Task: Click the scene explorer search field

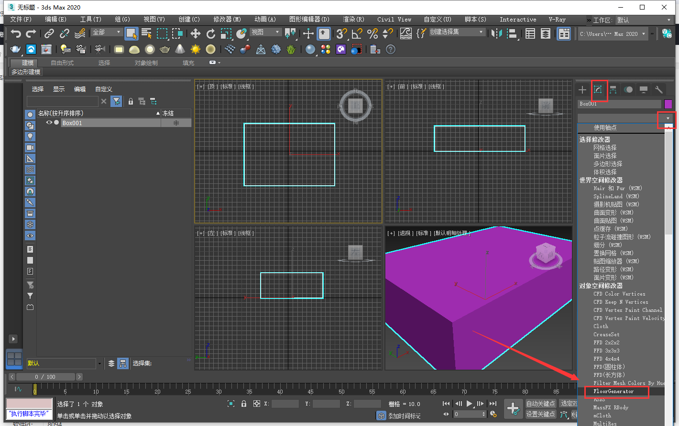Action: tap(63, 101)
